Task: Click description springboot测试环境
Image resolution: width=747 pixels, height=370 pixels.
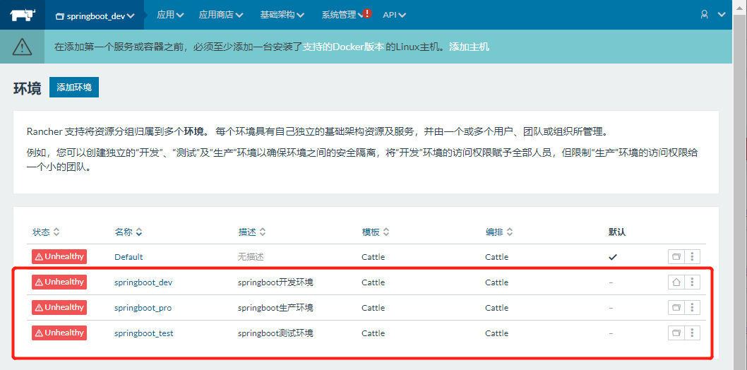Action: (275, 333)
